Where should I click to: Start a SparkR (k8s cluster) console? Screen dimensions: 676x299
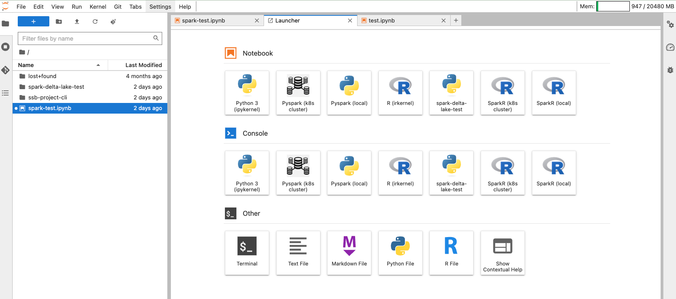tap(503, 173)
